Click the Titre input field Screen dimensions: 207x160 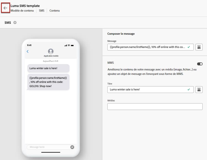click(x=150, y=90)
